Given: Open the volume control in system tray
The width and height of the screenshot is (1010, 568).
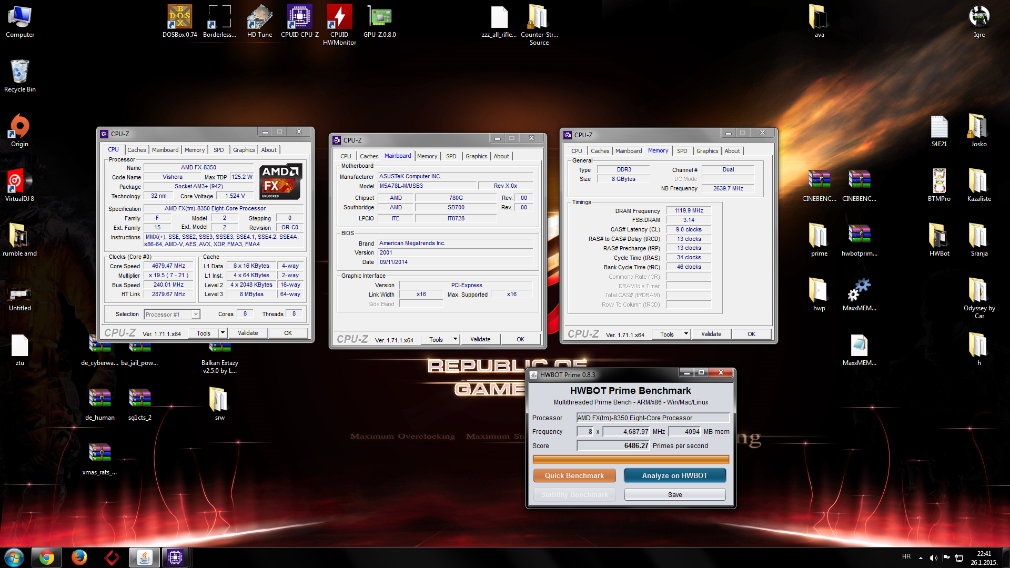Looking at the screenshot, I should pos(933,557).
